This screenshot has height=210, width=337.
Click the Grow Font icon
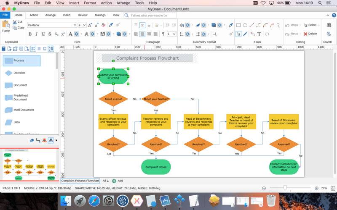click(x=90, y=25)
